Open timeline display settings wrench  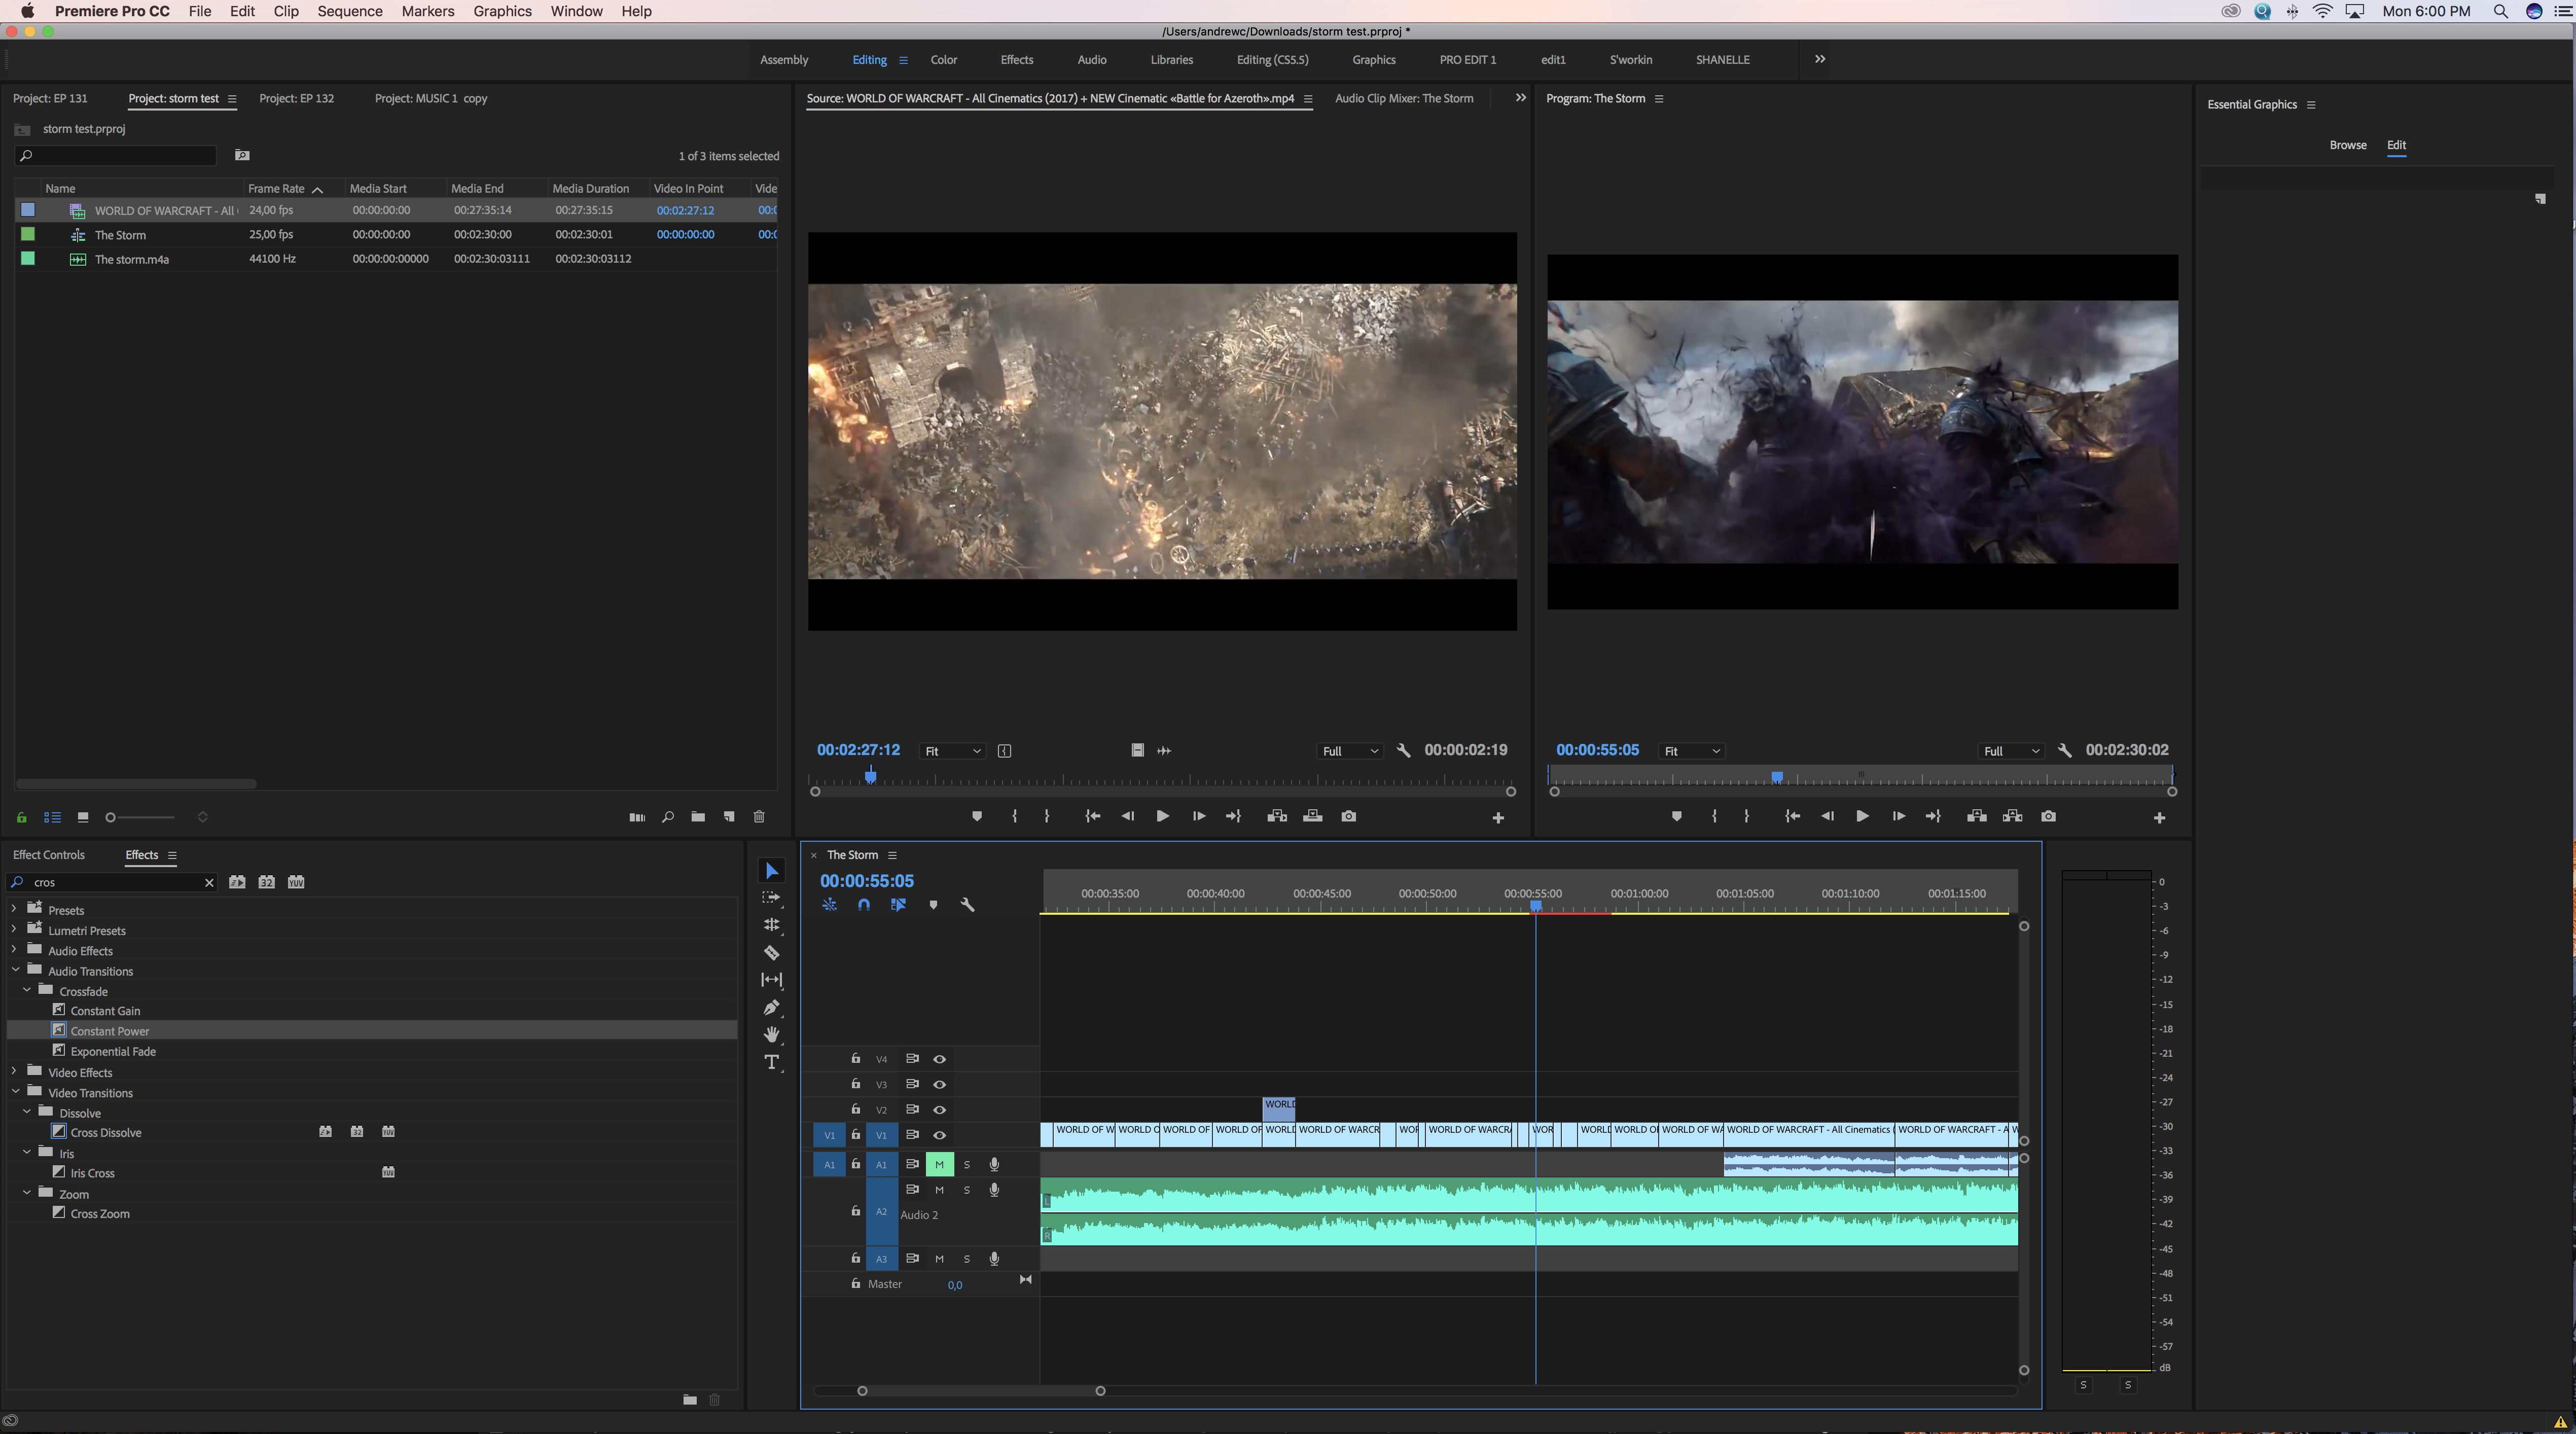pos(967,904)
